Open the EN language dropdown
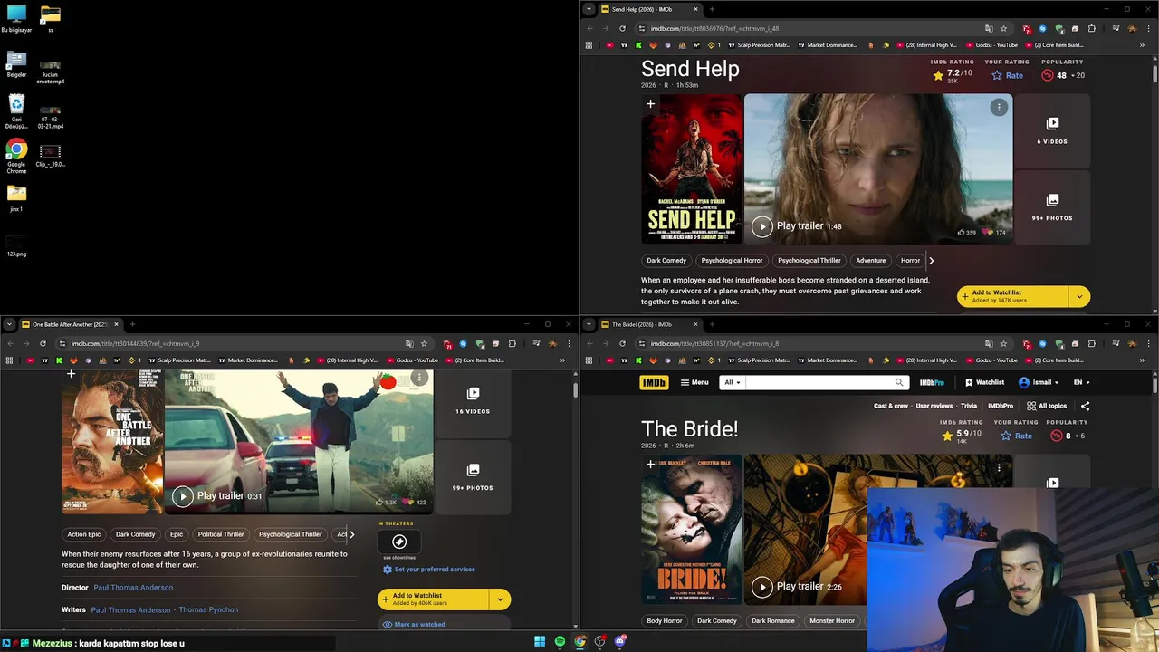This screenshot has width=1159, height=652. [x=1081, y=382]
